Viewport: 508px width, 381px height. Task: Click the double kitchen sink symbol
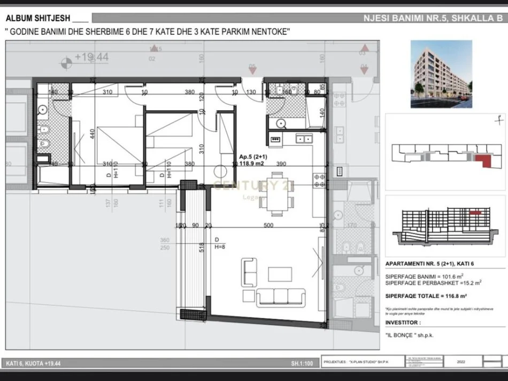click(304, 139)
